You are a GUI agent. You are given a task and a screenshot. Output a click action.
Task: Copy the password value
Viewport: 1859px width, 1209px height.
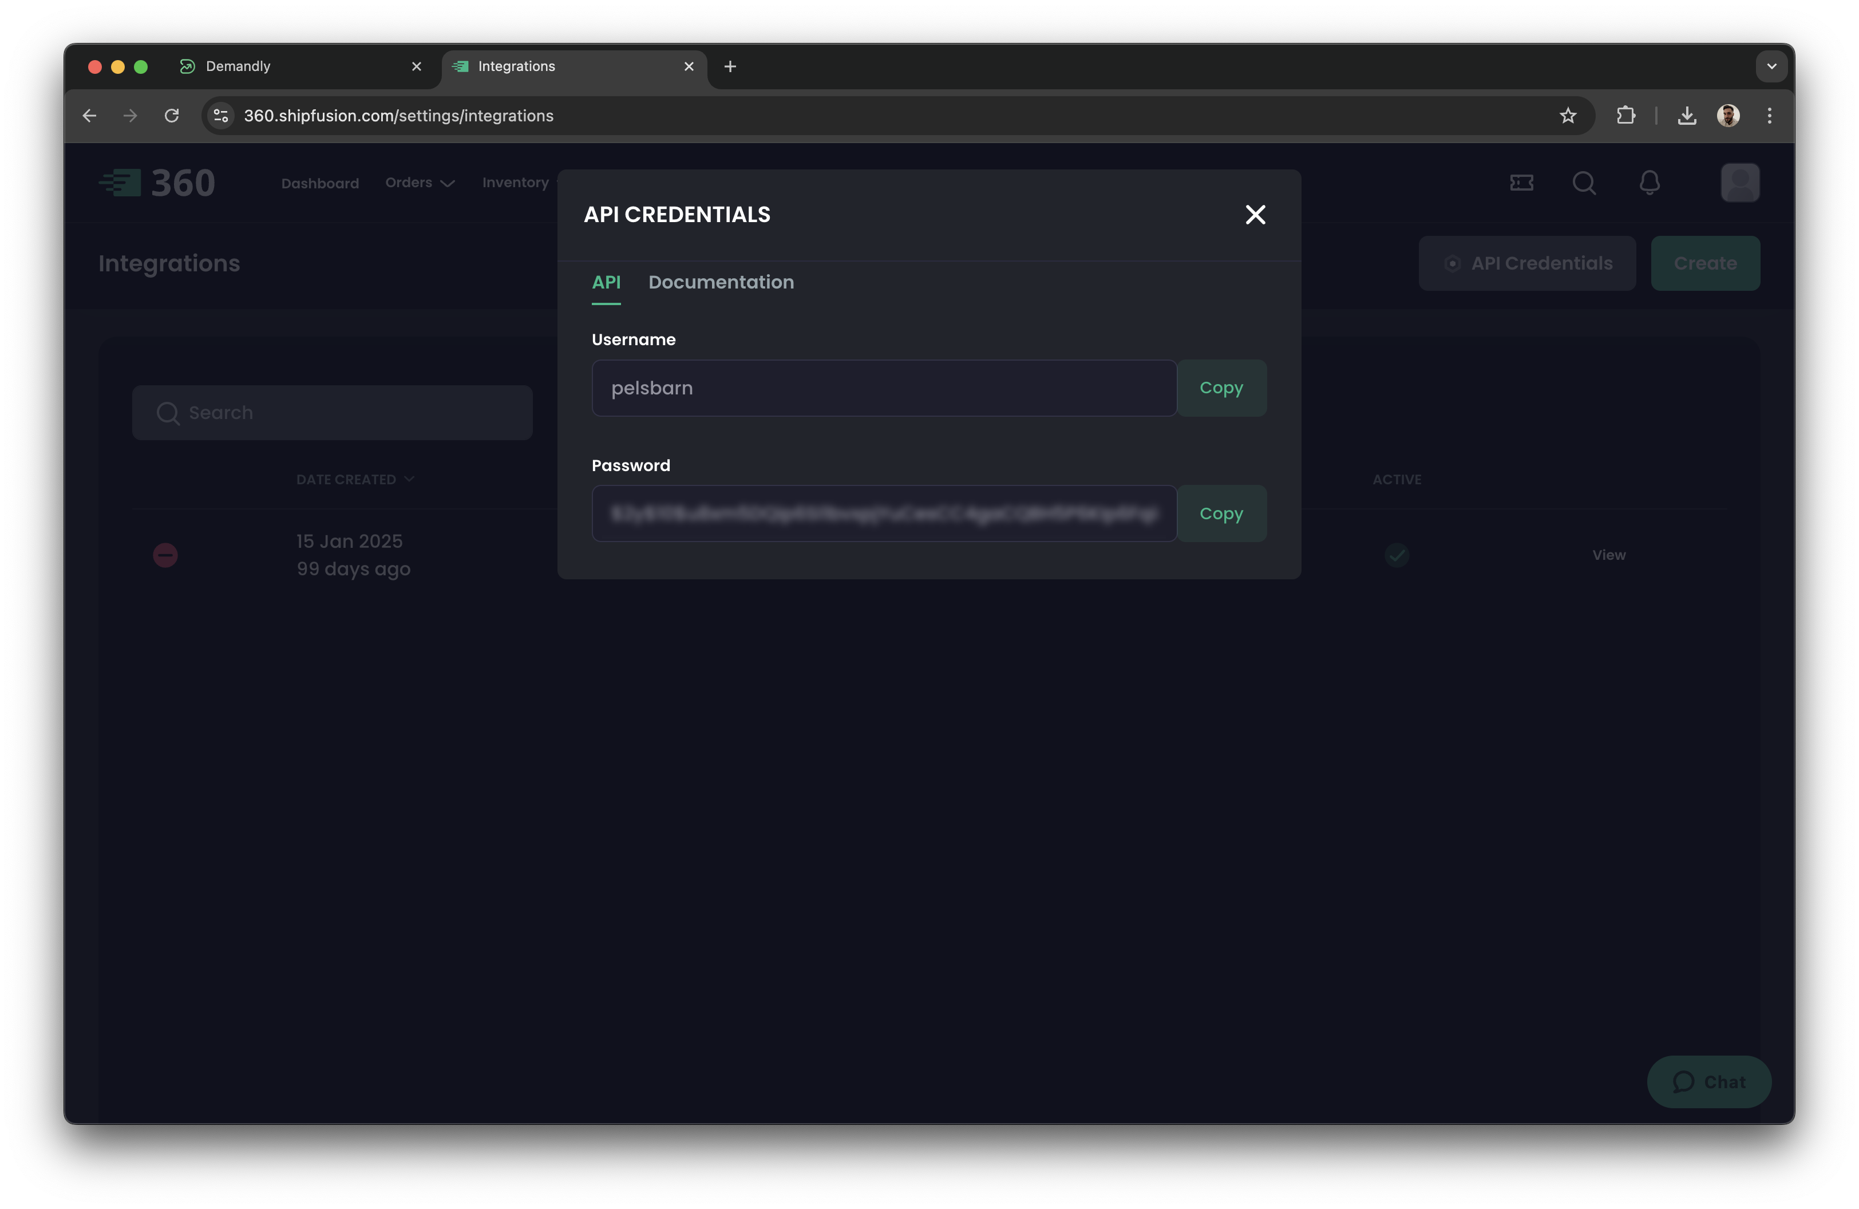pos(1221,513)
